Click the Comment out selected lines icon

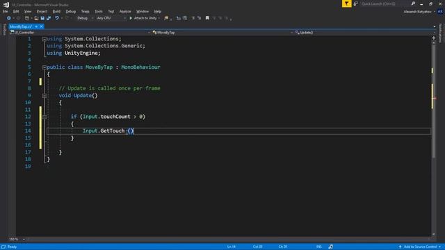tap(179, 18)
